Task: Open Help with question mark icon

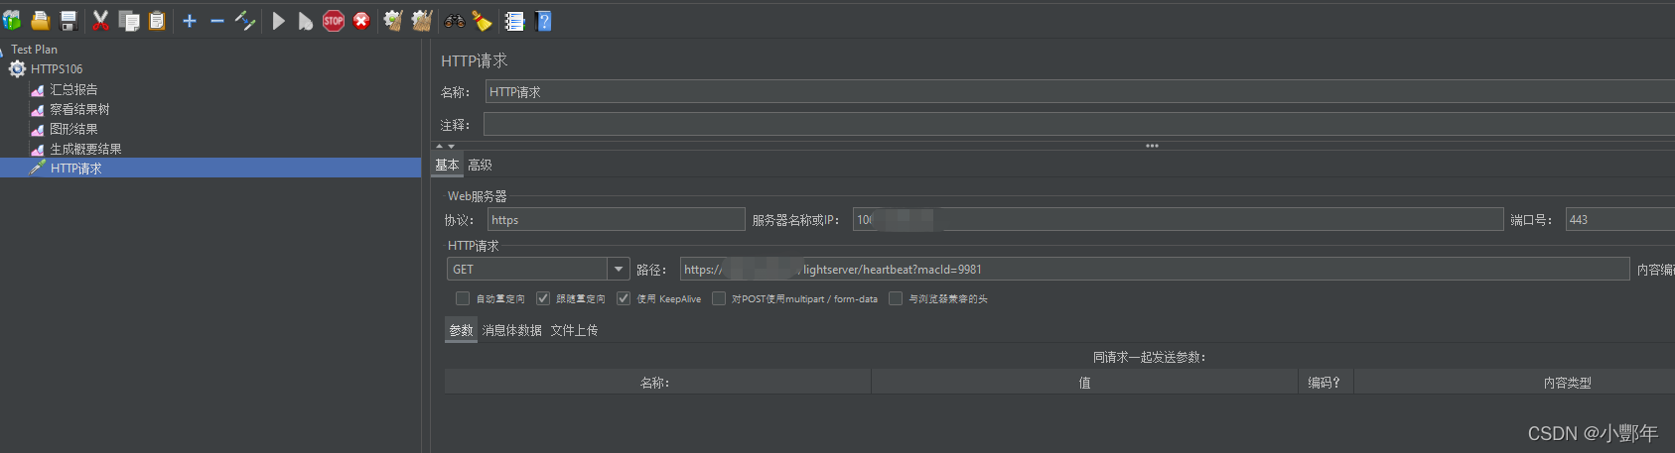Action: tap(543, 21)
